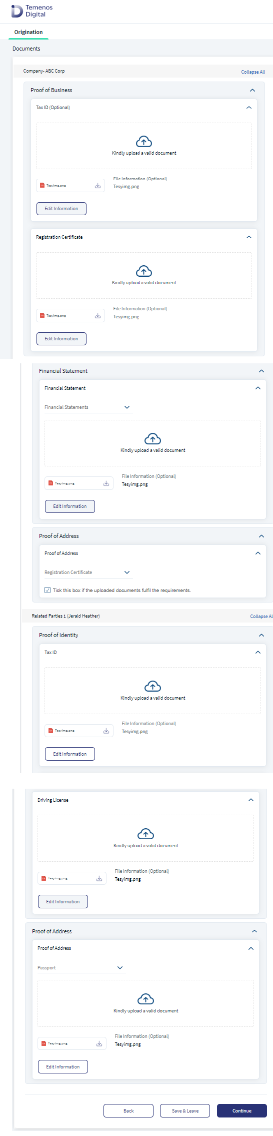Image resolution: width=273 pixels, height=1136 pixels.
Task: Collapse the Proof of Business section
Action: (252, 90)
